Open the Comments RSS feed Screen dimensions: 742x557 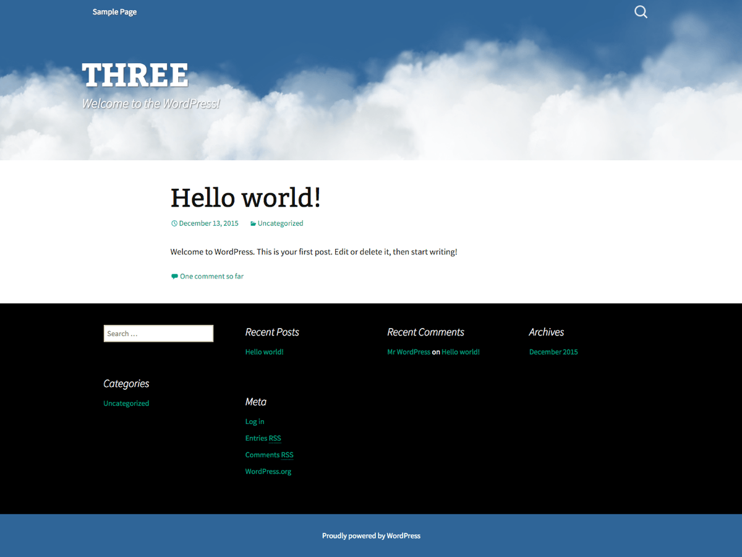[269, 455]
